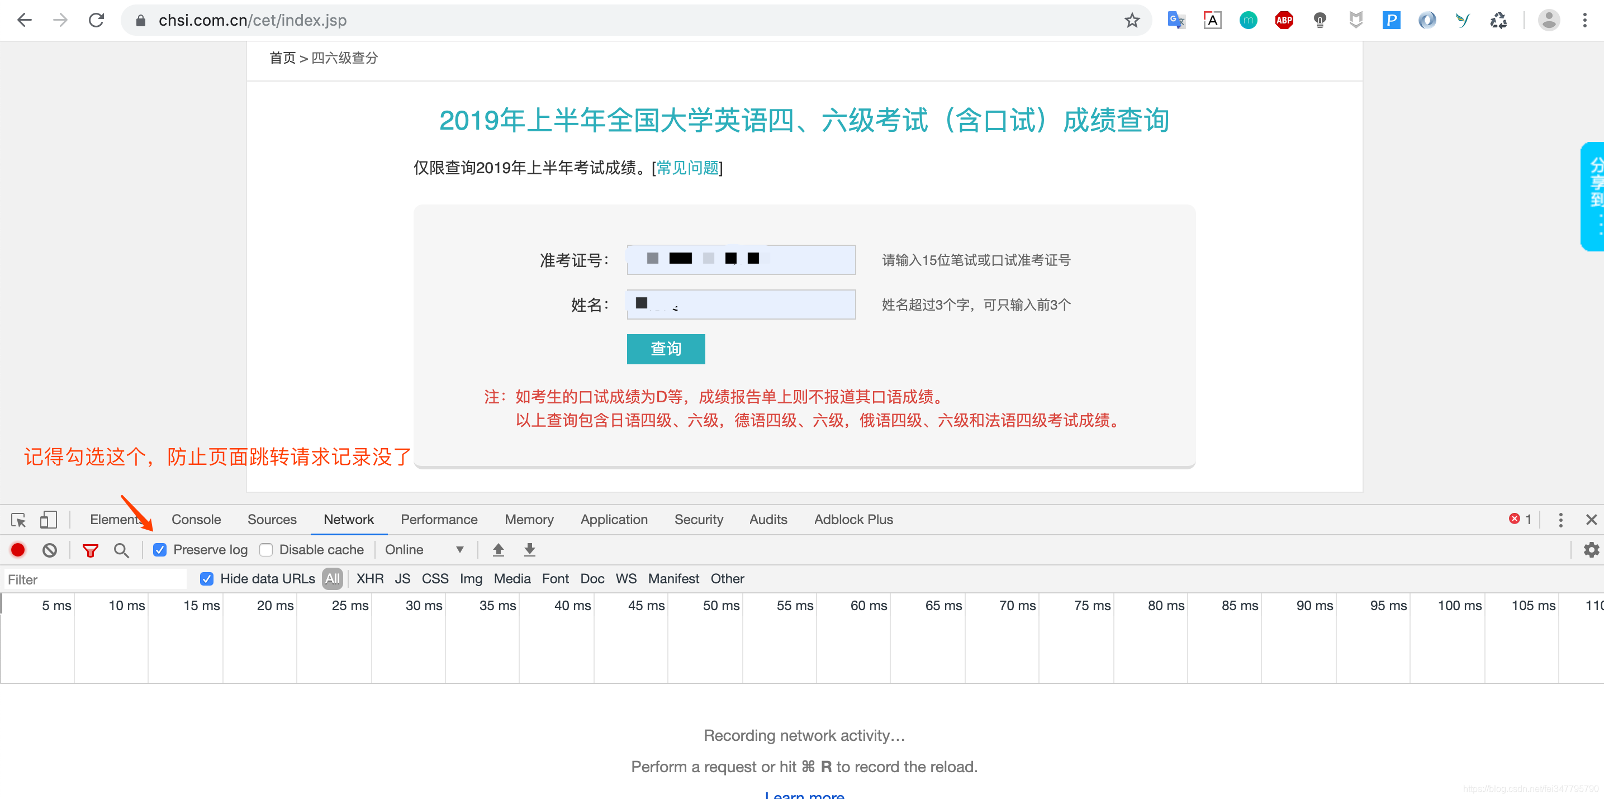This screenshot has width=1604, height=799.
Task: Toggle the device emulation toolbar
Action: [x=49, y=520]
